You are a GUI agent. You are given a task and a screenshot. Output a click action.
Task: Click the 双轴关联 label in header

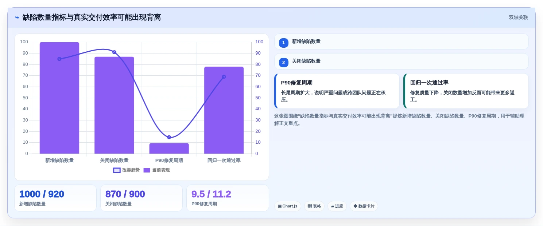pyautogui.click(x=519, y=17)
